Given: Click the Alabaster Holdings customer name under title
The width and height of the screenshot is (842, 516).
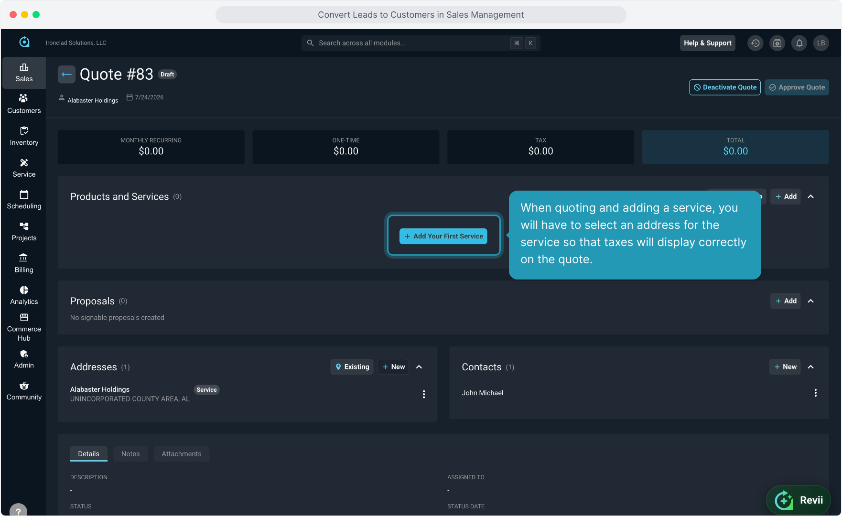Looking at the screenshot, I should click(x=93, y=100).
